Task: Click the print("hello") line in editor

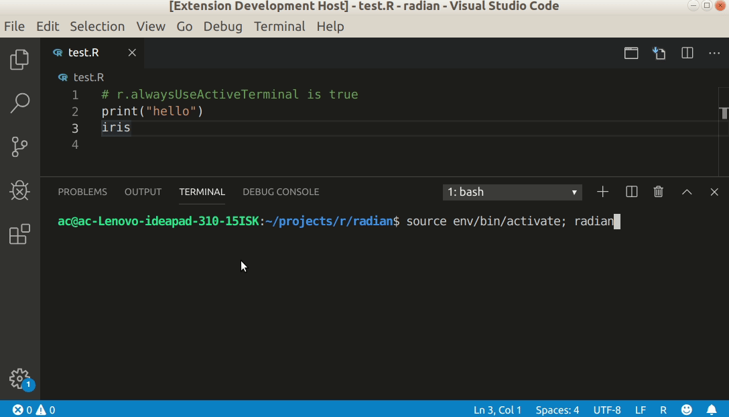Action: pos(152,111)
